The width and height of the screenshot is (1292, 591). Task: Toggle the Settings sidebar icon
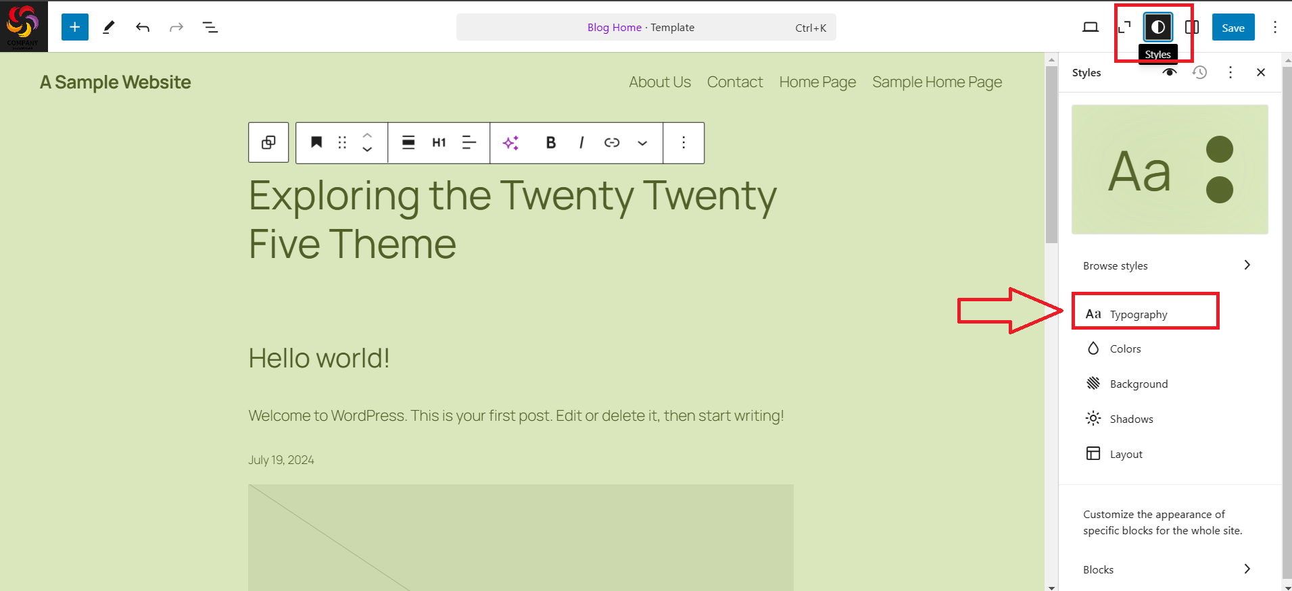1192,27
